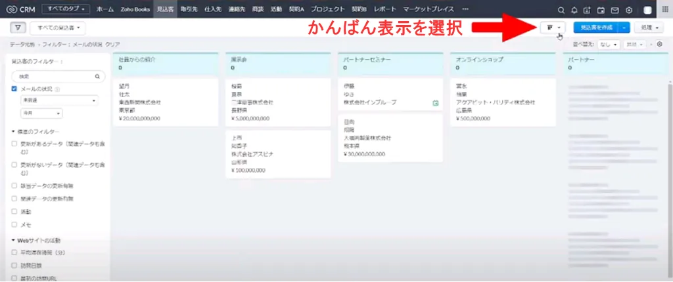Click activity icon on 株式会社インプルーブ card

pos(436,103)
